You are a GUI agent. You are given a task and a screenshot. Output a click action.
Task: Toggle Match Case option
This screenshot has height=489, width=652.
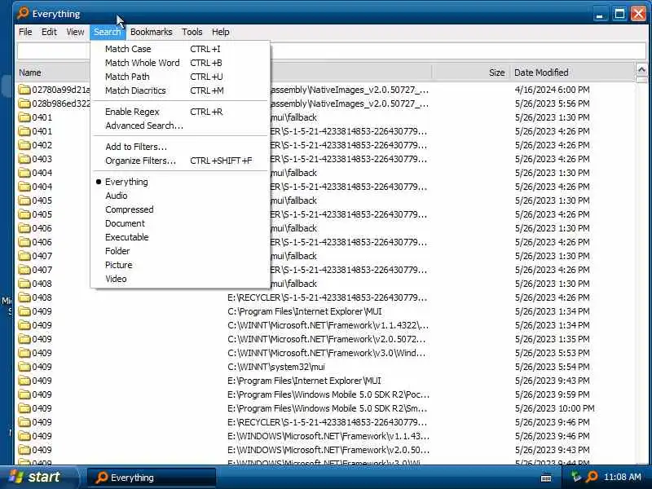click(x=180, y=49)
